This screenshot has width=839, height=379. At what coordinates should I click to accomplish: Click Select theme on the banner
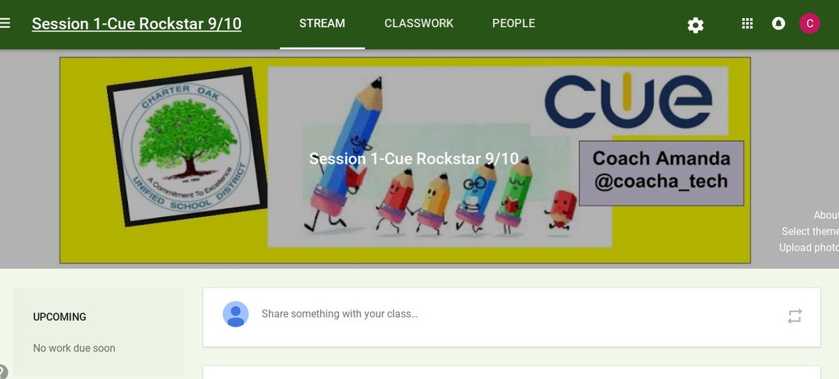tap(810, 231)
